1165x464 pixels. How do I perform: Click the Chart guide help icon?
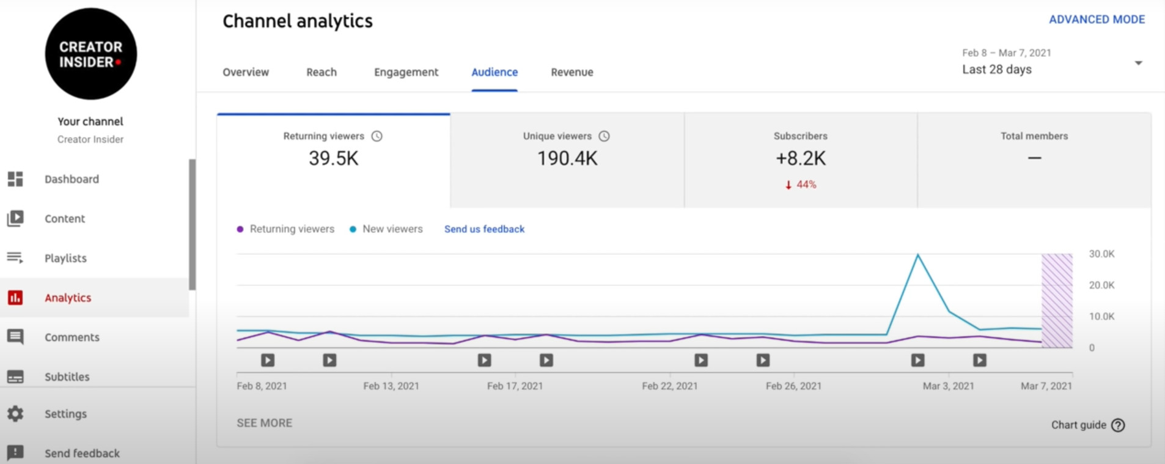point(1118,425)
